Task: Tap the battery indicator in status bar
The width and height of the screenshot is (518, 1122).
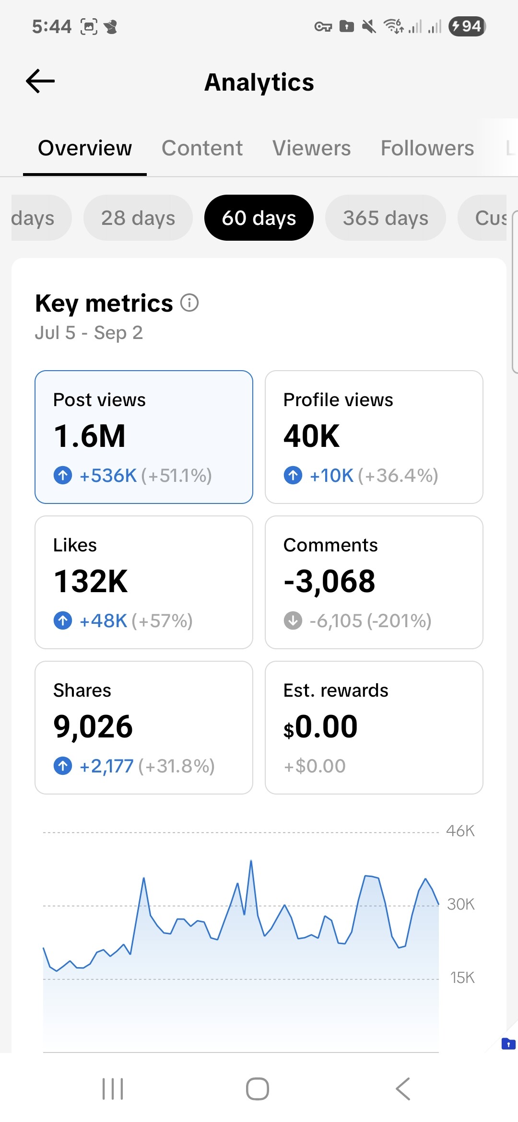Action: pos(467,26)
